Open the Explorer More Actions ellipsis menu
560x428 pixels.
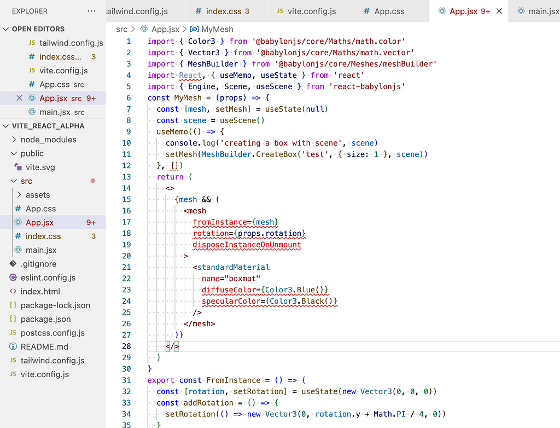90,10
